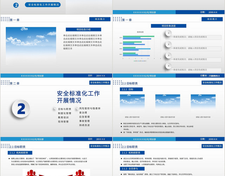Viewport: 225px width, 176px height.
Task: Click the numbered circle 2 in the quarterly list
Action: click(x=169, y=44)
